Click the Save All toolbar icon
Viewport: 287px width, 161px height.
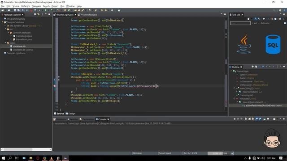[18, 10]
